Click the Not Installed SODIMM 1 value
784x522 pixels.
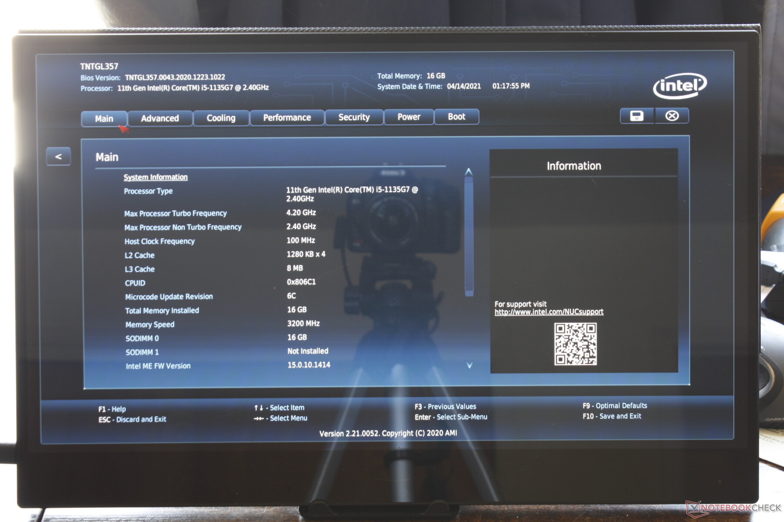[x=308, y=351]
